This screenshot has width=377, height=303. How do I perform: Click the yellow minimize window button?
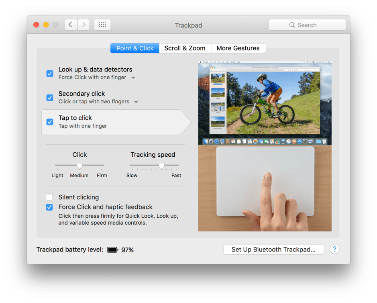(x=46, y=25)
